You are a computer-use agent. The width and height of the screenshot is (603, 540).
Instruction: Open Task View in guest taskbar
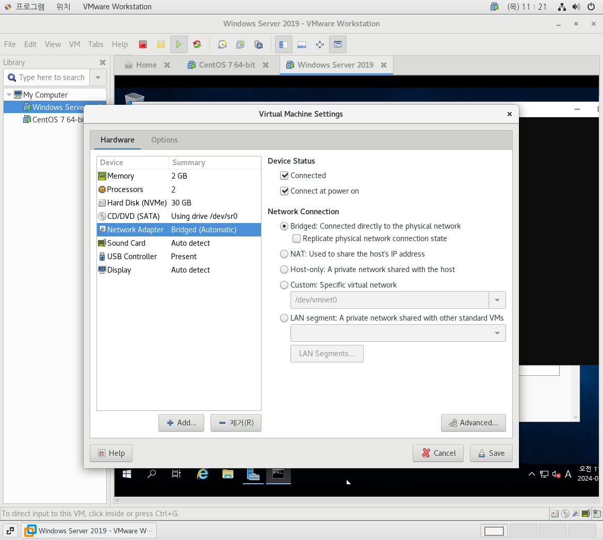pos(176,474)
